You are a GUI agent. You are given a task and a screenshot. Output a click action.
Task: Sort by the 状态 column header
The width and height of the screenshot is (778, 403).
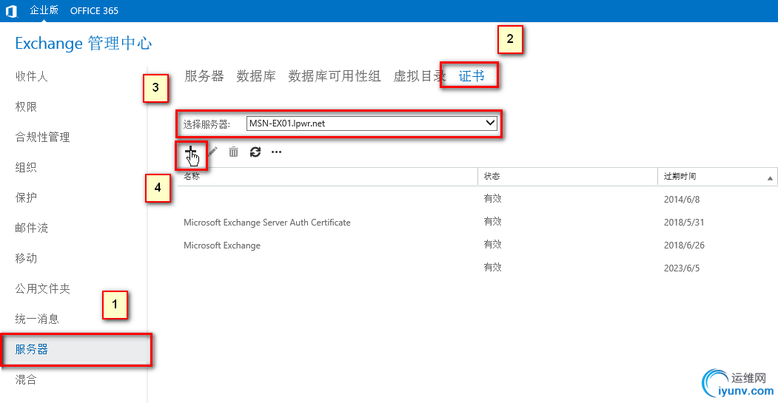(568, 177)
